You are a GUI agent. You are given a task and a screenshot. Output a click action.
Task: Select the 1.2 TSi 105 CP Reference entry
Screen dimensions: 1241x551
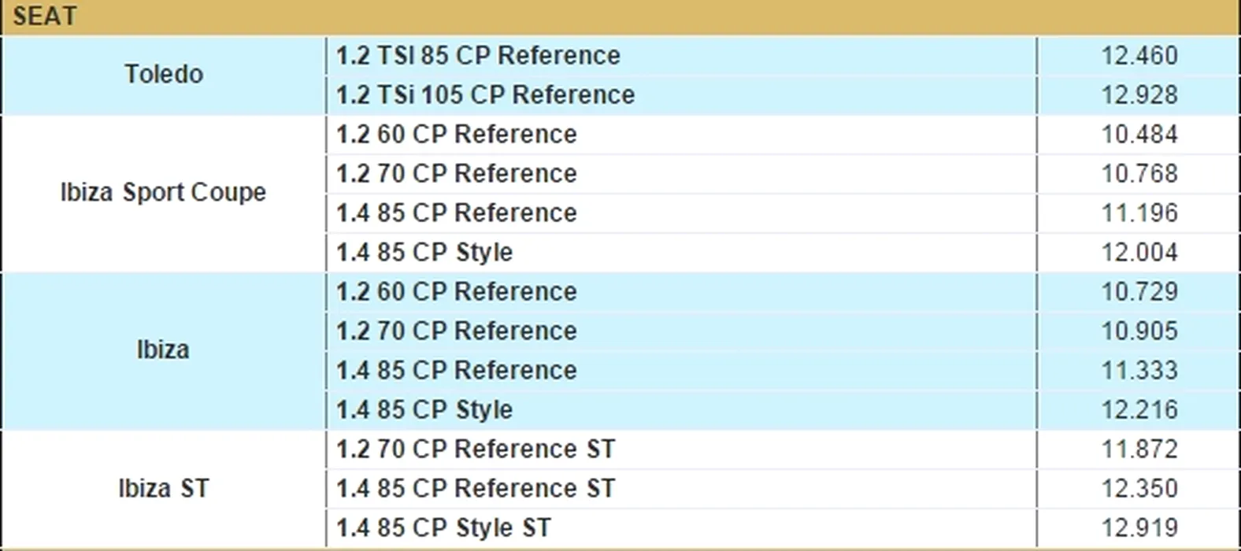[485, 95]
